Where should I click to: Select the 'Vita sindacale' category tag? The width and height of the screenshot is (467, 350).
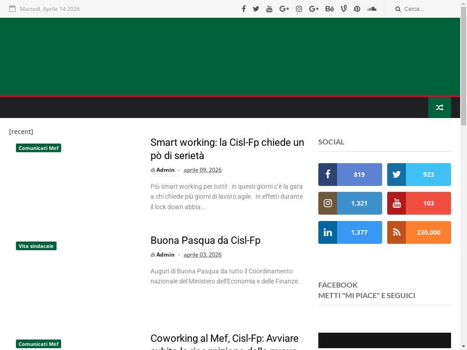point(36,246)
